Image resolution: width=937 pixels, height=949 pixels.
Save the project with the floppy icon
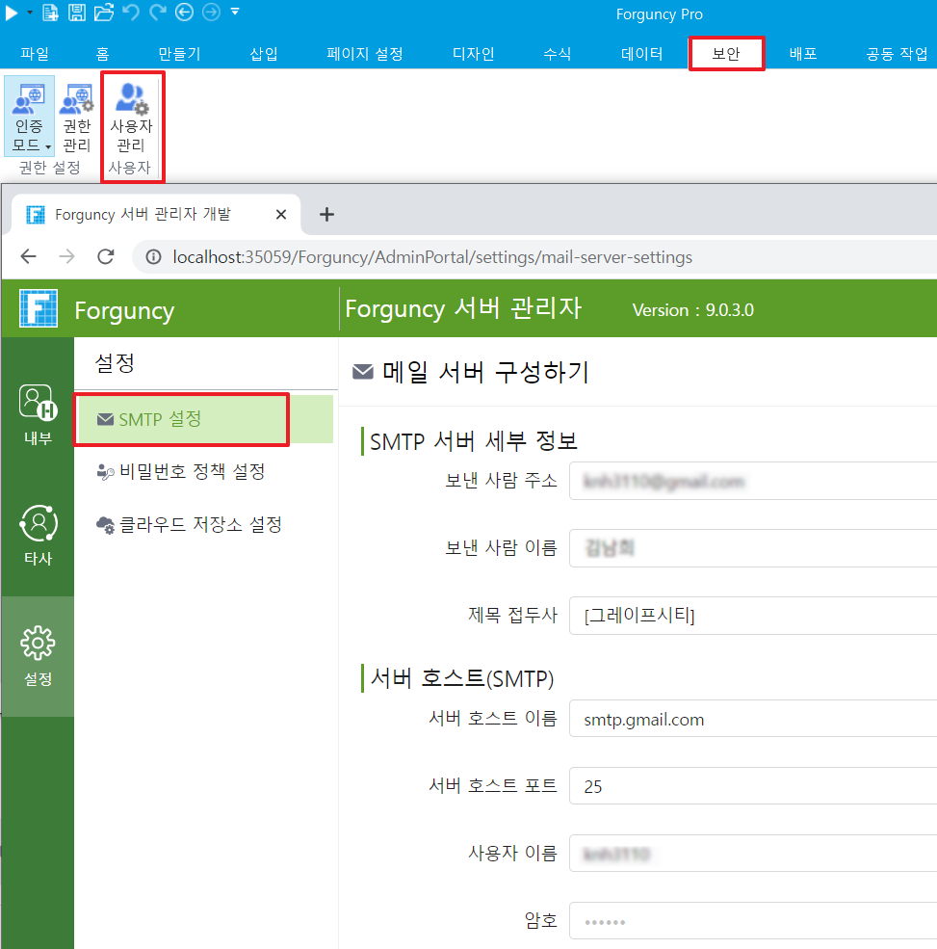pyautogui.click(x=76, y=13)
